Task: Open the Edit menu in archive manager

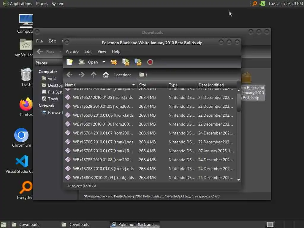Action: [88, 51]
